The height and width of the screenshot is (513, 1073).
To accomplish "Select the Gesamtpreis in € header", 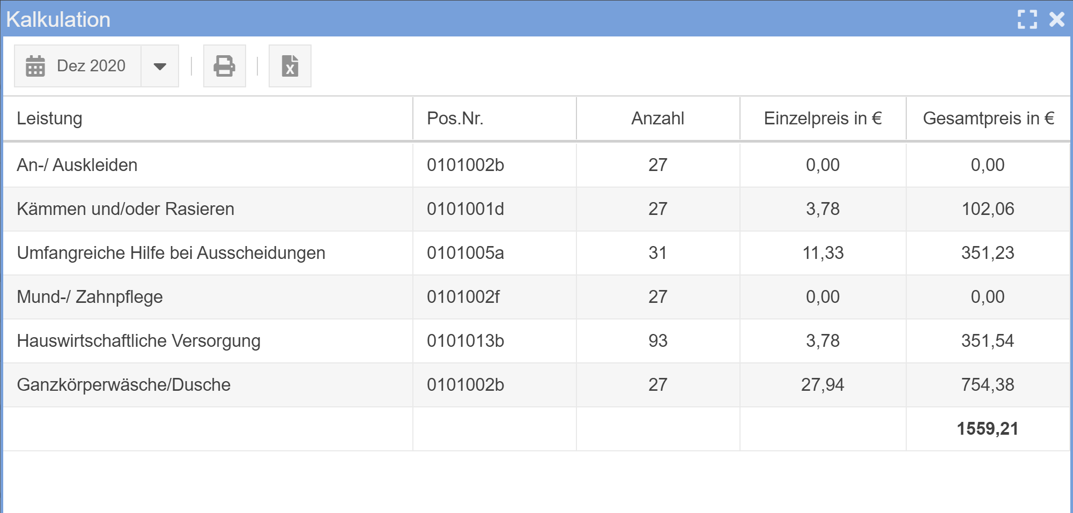I will point(988,118).
